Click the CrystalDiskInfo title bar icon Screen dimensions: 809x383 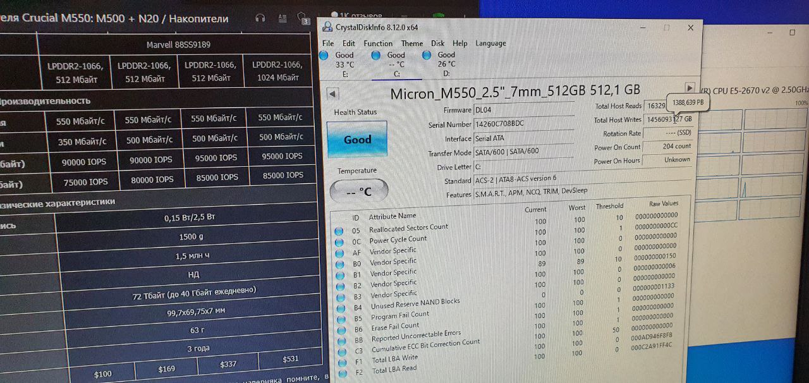(x=327, y=27)
